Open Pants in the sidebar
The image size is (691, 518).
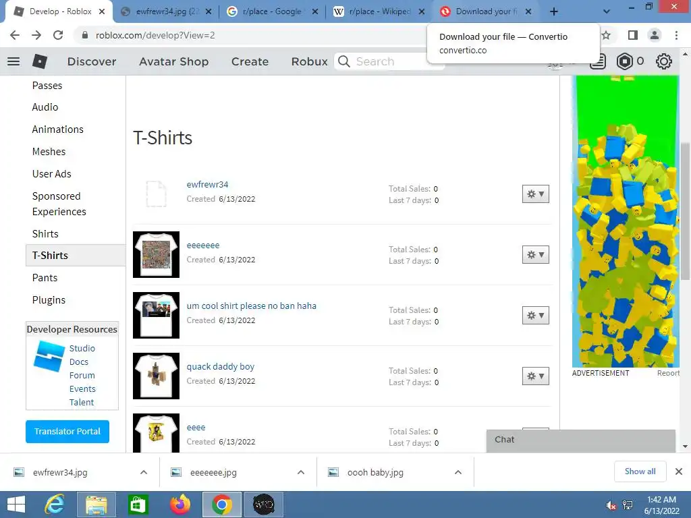45,277
